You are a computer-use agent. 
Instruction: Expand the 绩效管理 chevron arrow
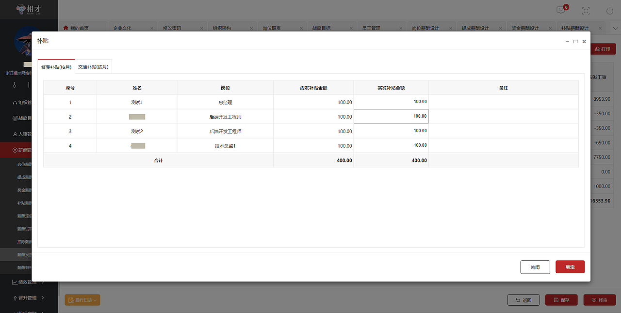click(44, 282)
